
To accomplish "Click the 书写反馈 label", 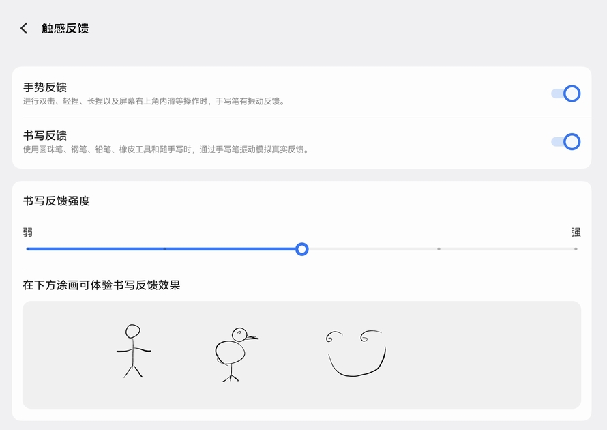I will (x=45, y=136).
